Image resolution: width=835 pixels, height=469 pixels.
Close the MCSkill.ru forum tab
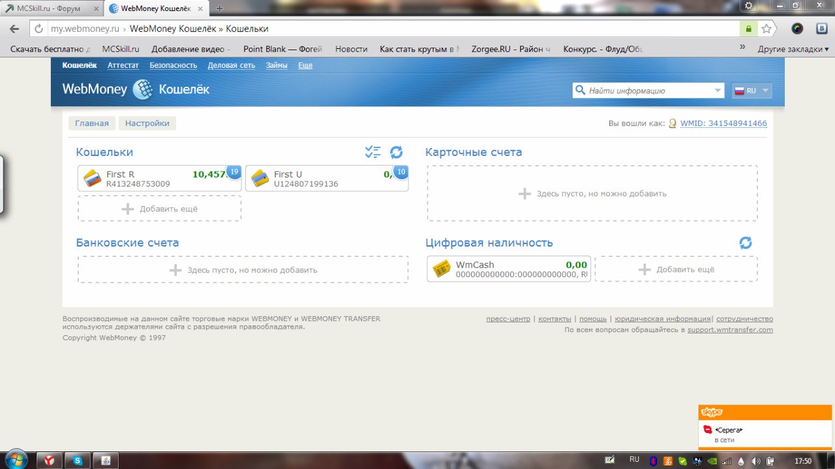96,8
